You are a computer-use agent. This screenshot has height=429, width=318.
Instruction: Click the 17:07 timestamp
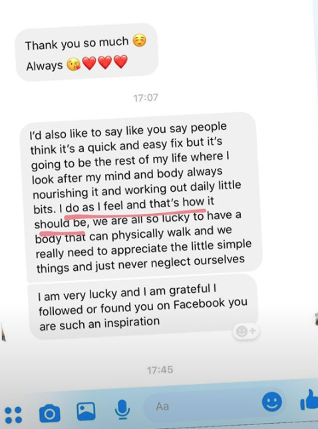tap(146, 98)
